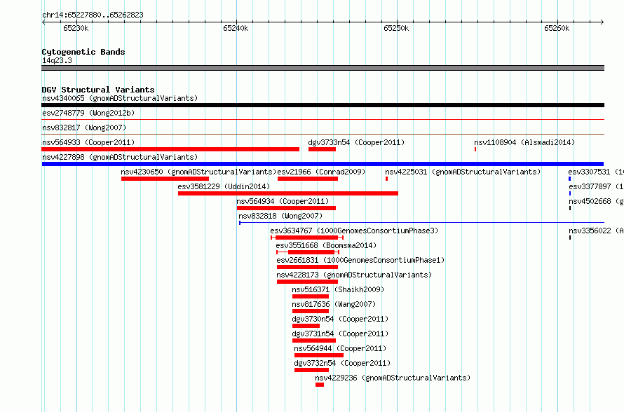The height and width of the screenshot is (412, 624).
Task: Click the thin blue nsv832818 variant line
Action: coord(422,223)
